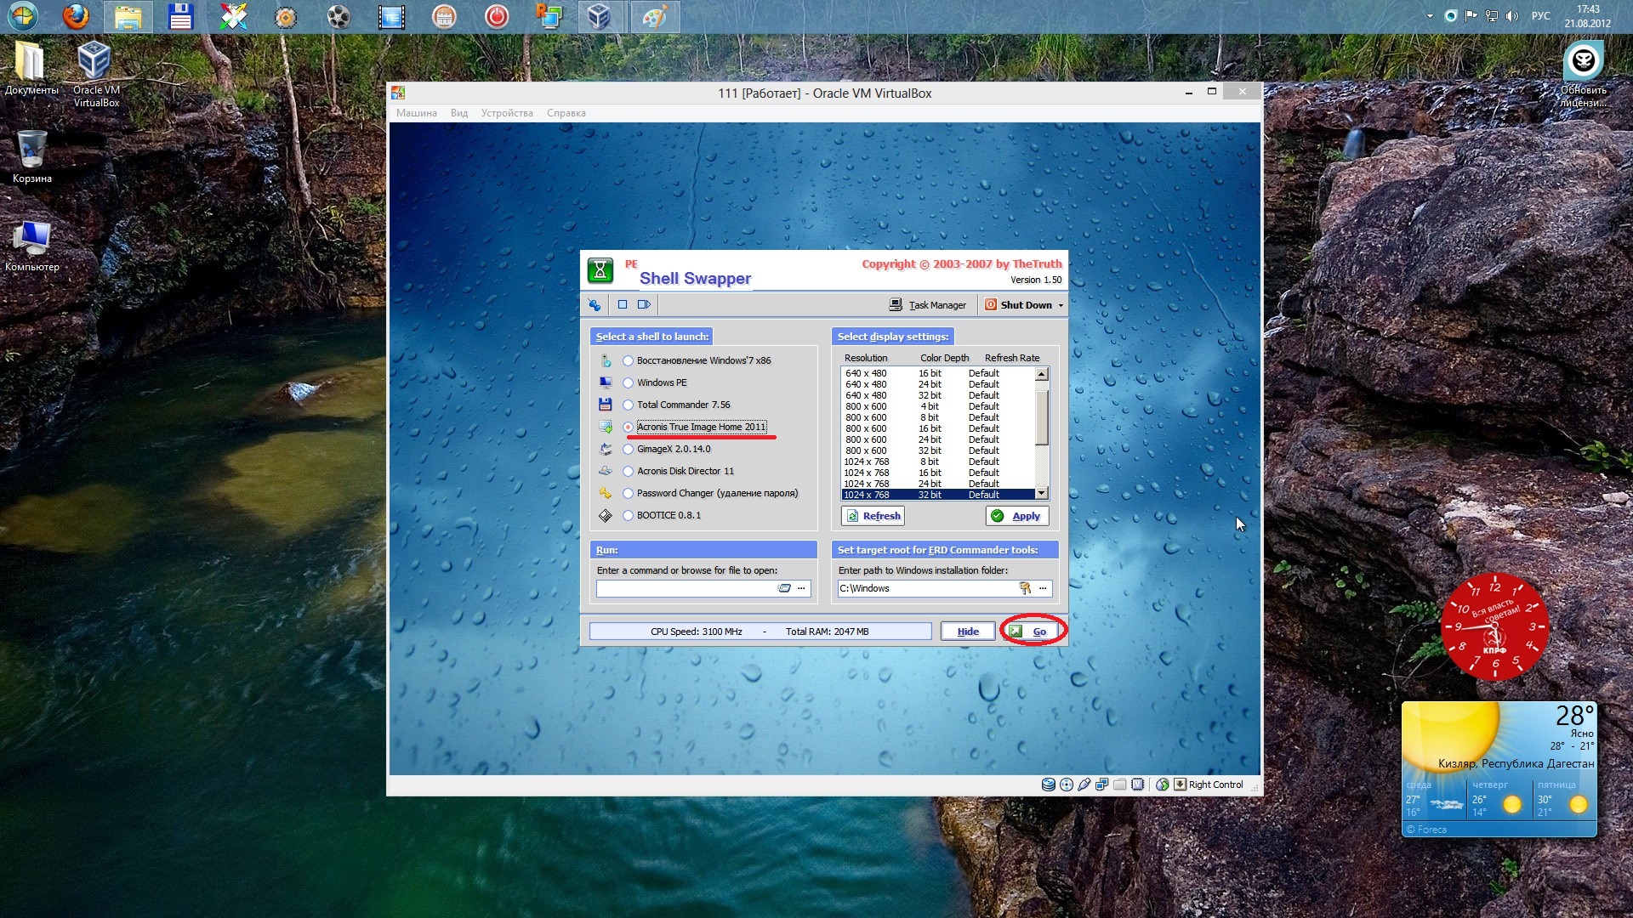Click the display settings list scrollbar up arrow
The height and width of the screenshot is (918, 1633).
[1041, 374]
